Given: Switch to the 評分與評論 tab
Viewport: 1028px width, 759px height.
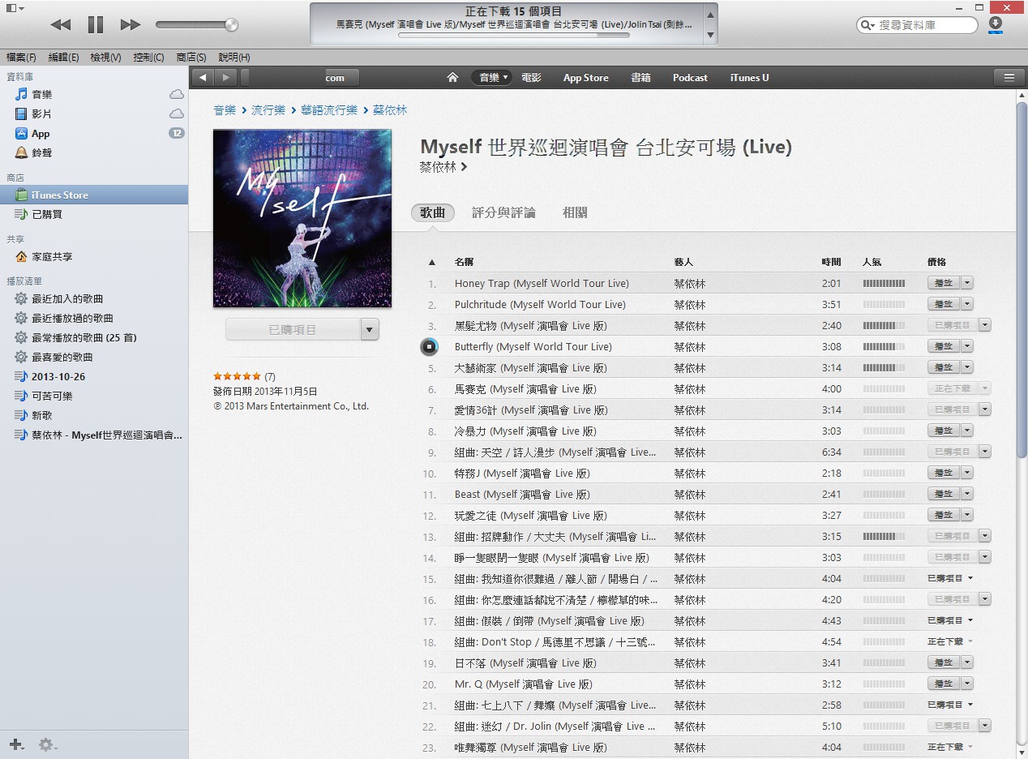Looking at the screenshot, I should pos(503,213).
